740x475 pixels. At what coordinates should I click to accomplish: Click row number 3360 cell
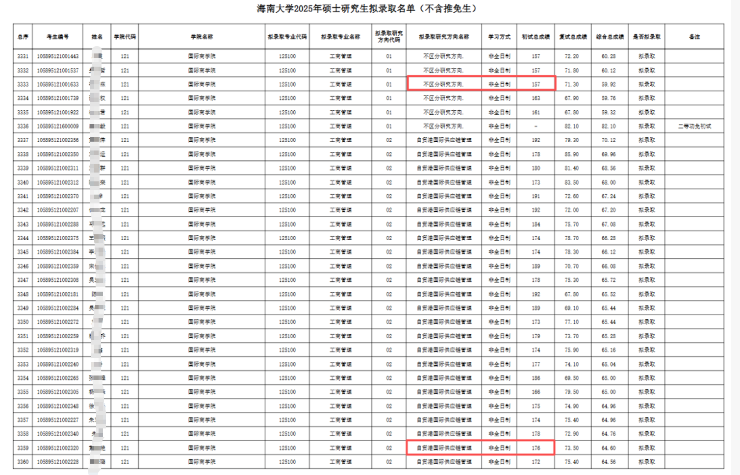[x=23, y=462]
